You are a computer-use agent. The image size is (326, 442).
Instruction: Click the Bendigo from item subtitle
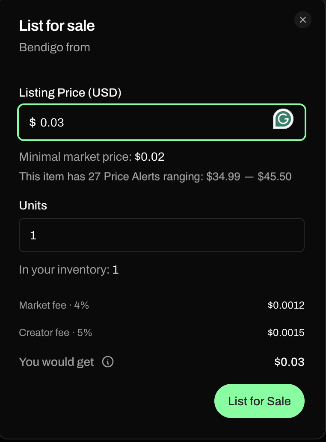click(54, 47)
